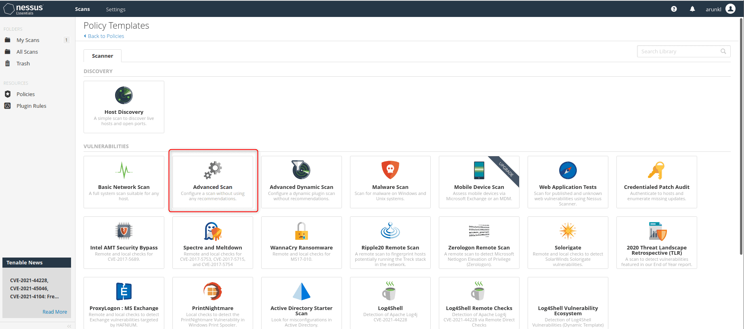This screenshot has width=744, height=329.
Task: Select the ProxyLogon MS Exchange icon
Action: click(x=124, y=291)
